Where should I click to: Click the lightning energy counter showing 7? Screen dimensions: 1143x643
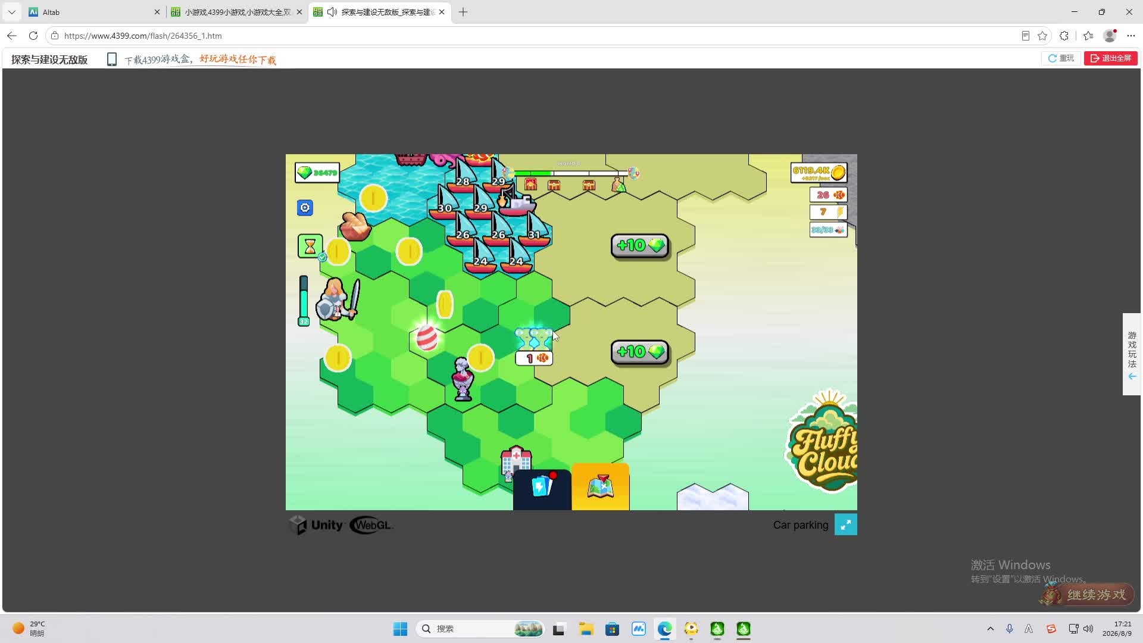pyautogui.click(x=829, y=212)
